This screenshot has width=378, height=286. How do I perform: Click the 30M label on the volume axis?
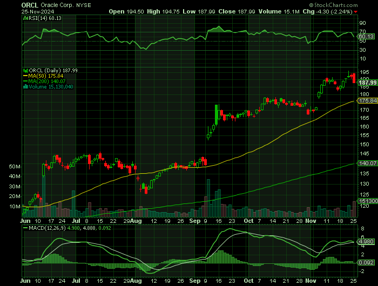coord(15,187)
